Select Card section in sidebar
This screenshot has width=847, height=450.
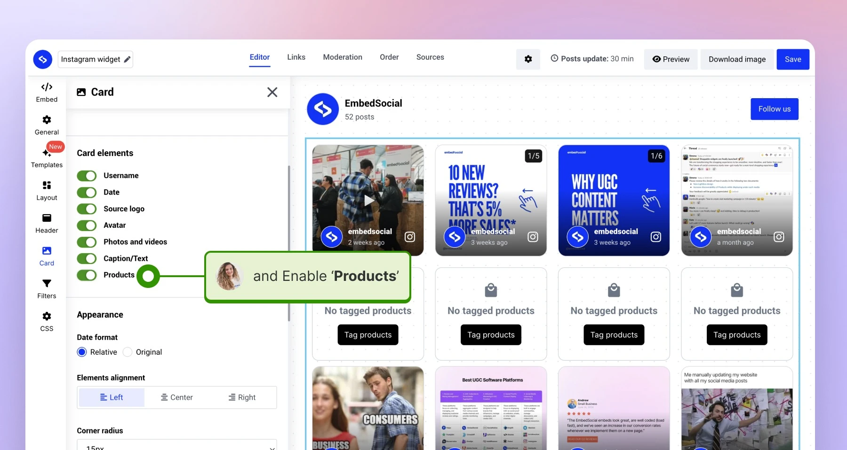pos(47,256)
